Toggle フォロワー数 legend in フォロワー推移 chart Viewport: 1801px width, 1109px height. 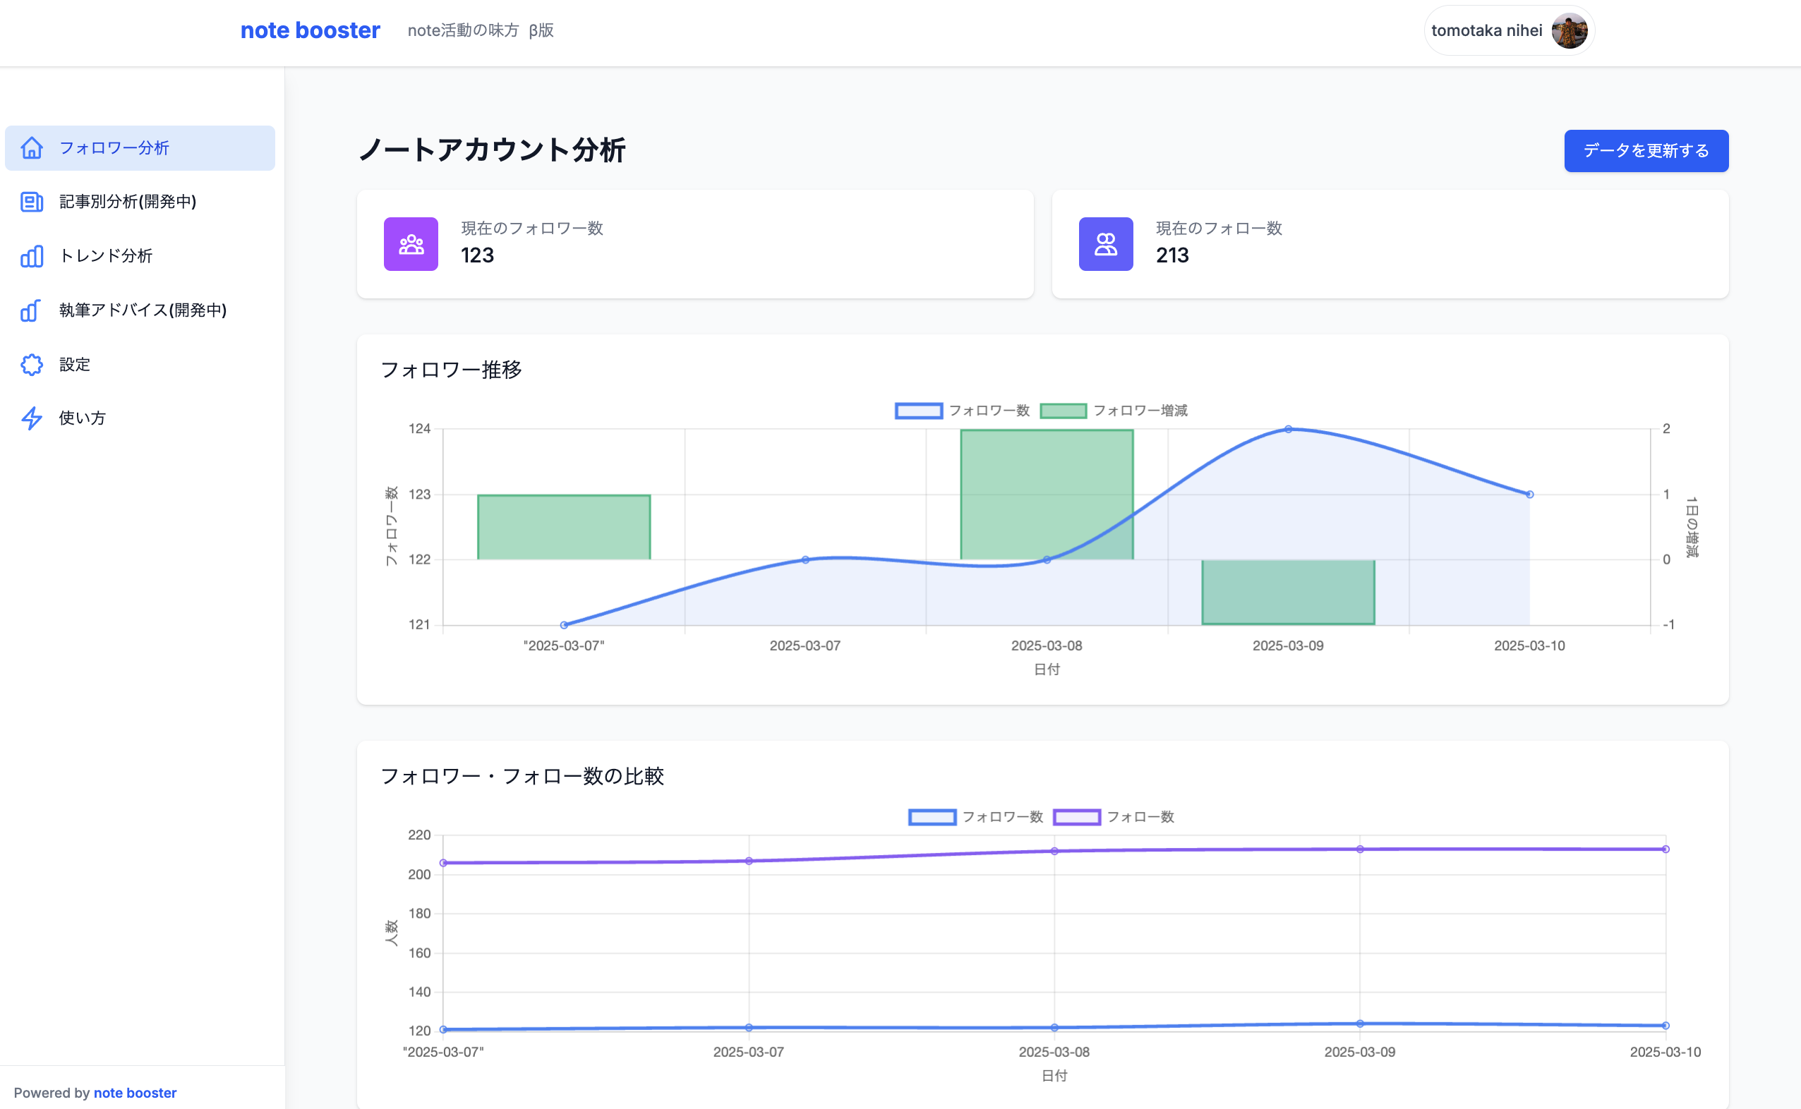point(963,411)
